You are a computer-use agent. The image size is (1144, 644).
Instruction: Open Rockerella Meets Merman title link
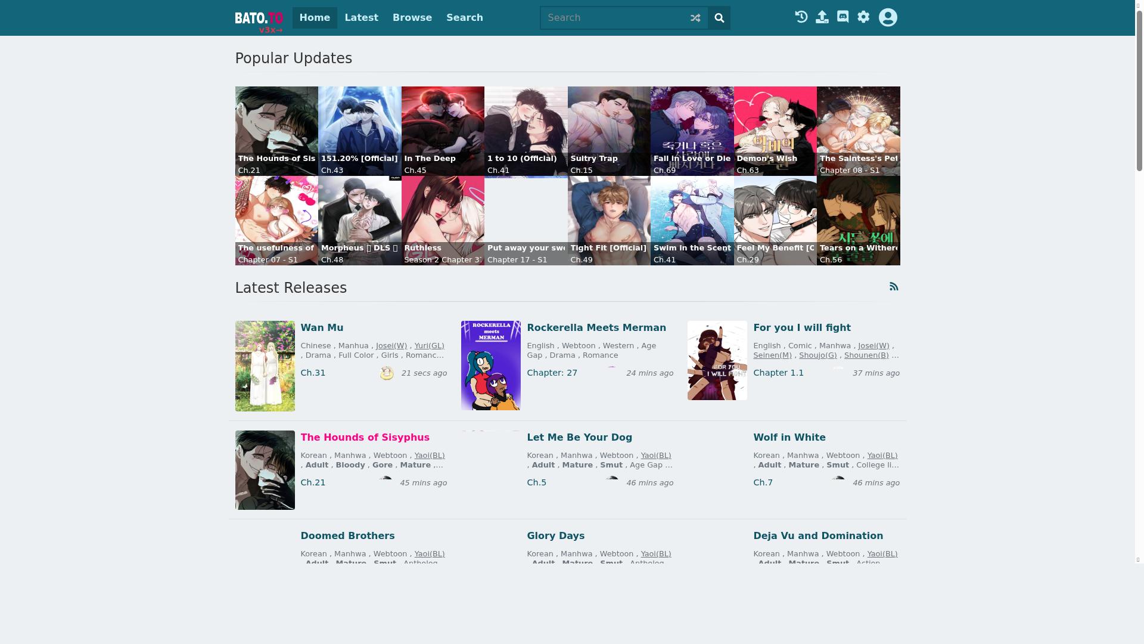(x=596, y=328)
